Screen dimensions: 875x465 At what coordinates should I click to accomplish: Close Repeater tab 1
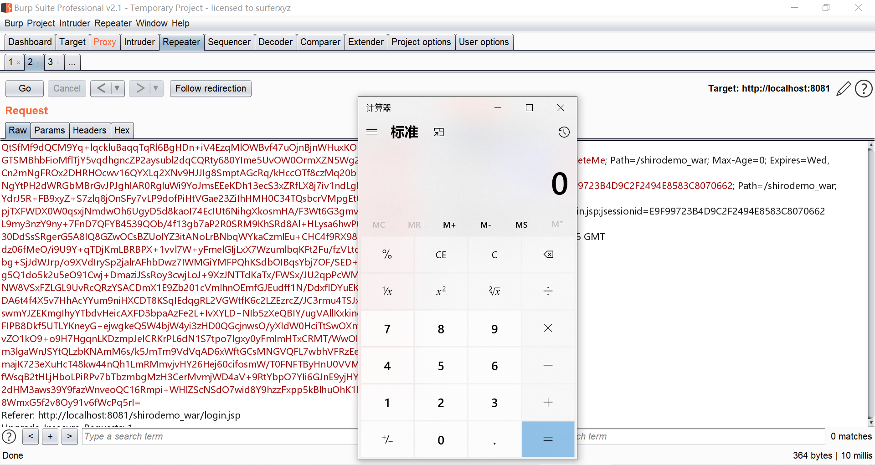tap(18, 63)
